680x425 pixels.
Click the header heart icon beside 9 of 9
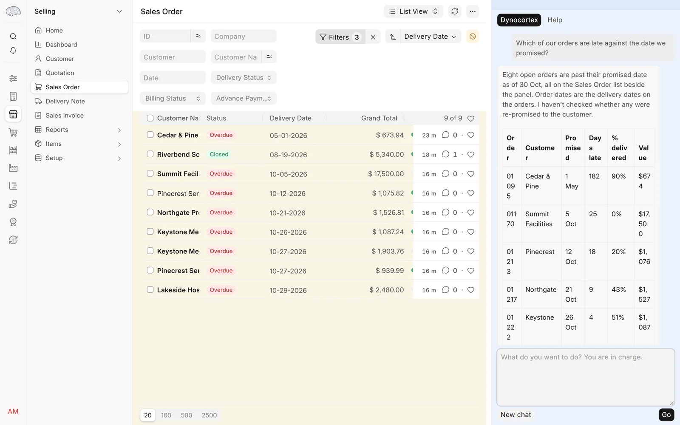point(470,119)
